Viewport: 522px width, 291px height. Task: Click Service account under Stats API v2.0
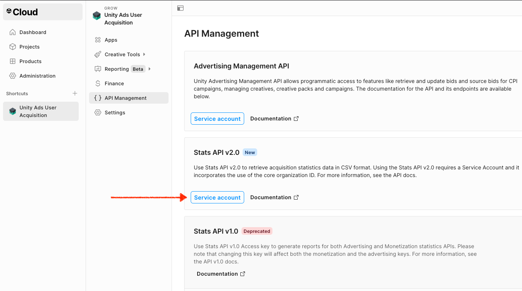coord(217,197)
